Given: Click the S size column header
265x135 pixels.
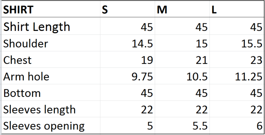Looking at the screenshot, I should (128, 9).
